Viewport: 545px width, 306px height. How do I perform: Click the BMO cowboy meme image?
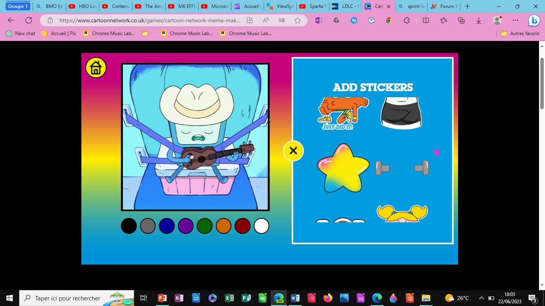pos(195,137)
